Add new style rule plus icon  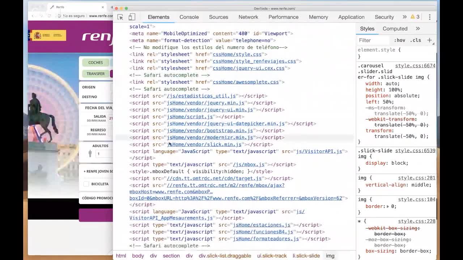coord(429,40)
